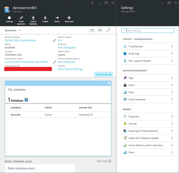
Task: Open the Audit logs menu item
Action: (148, 54)
